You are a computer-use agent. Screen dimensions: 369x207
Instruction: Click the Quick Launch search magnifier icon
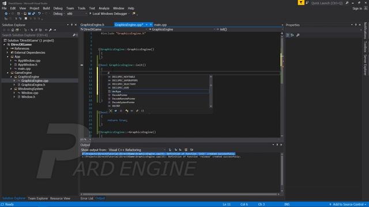(x=347, y=3)
